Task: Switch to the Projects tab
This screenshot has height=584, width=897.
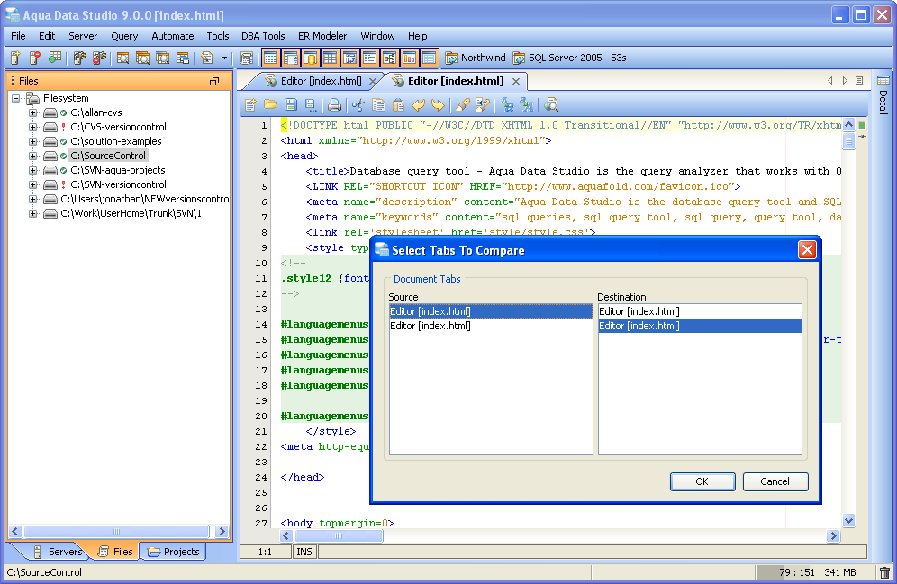Action: click(x=173, y=552)
